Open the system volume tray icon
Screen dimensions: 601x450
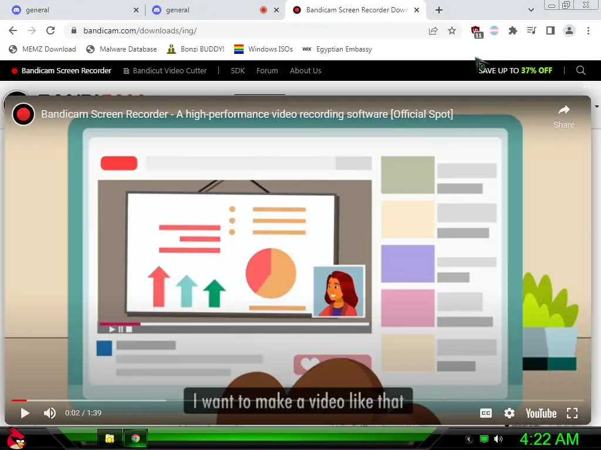498,439
